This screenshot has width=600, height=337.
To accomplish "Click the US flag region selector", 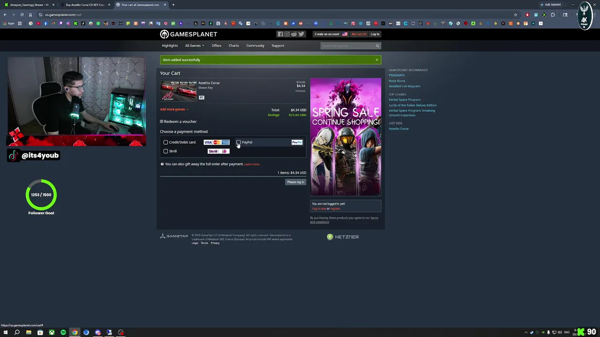I will tap(345, 34).
